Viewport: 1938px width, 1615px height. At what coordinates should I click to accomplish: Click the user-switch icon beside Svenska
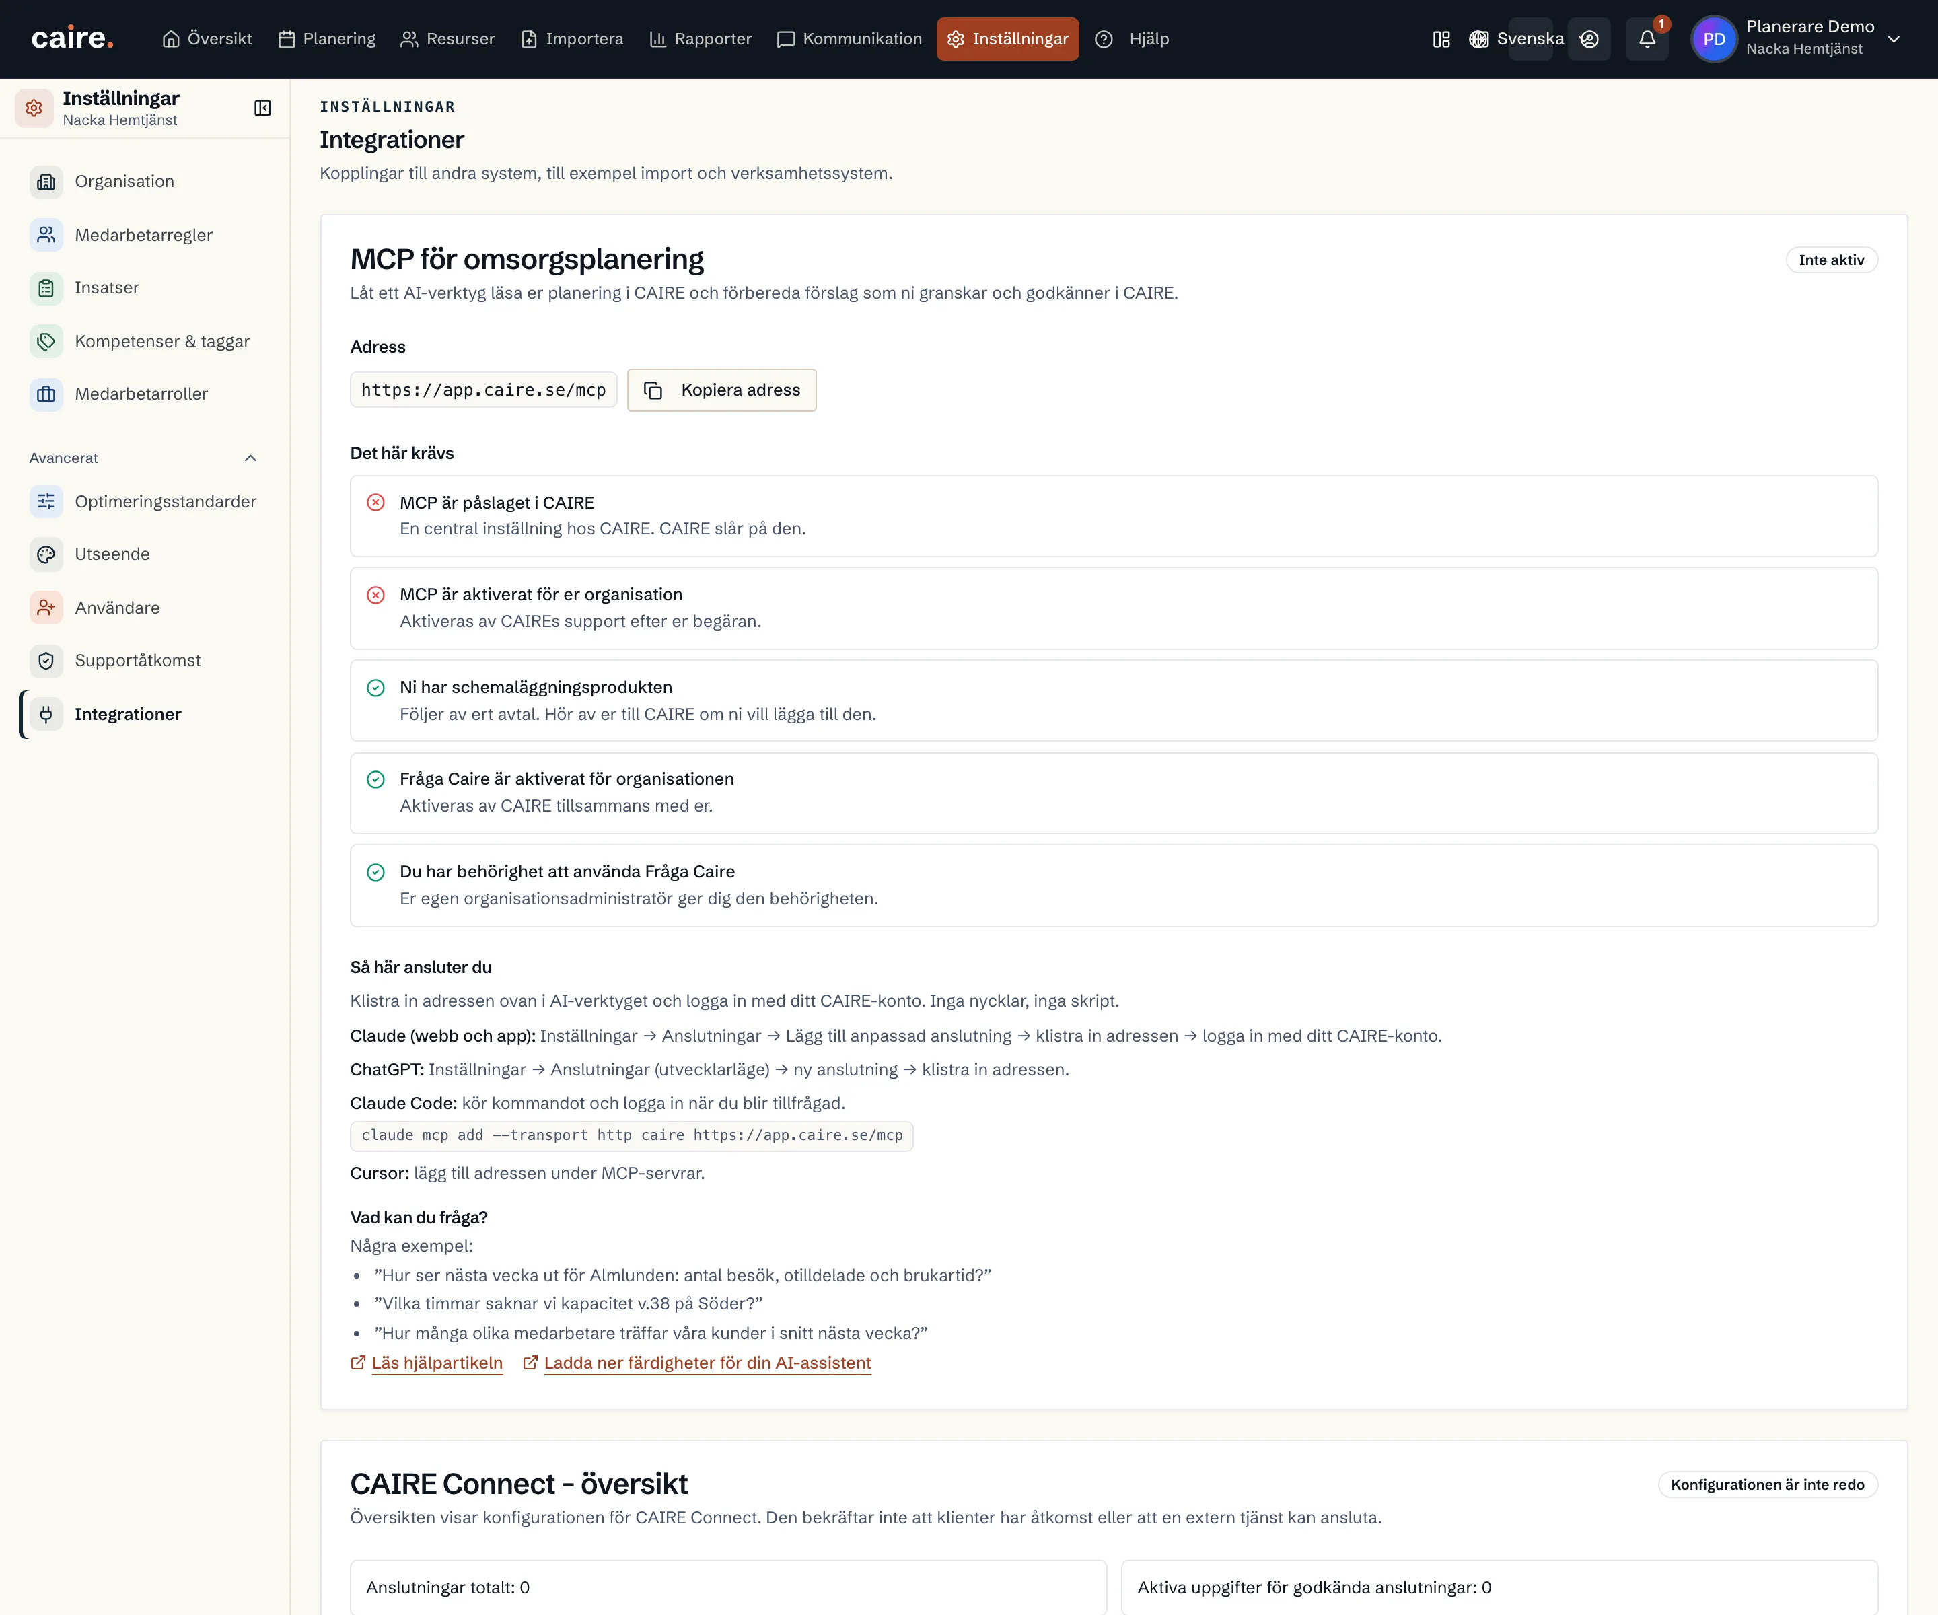1588,39
